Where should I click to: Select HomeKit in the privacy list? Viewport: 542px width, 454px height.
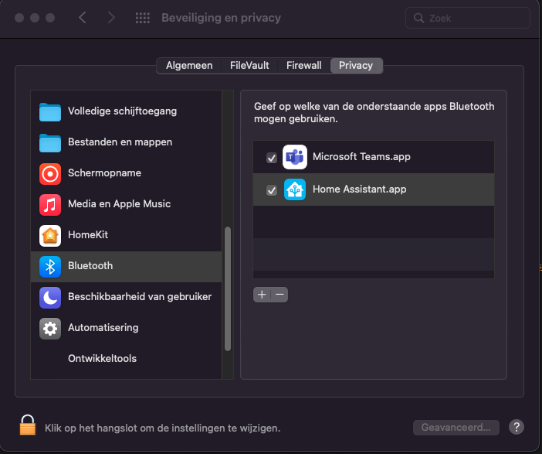[x=126, y=235]
